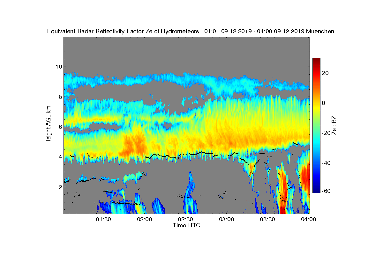The width and height of the screenshot is (383, 255).
Task: Click the 'Ze dBZ' colorbar label
Action: pos(334,125)
